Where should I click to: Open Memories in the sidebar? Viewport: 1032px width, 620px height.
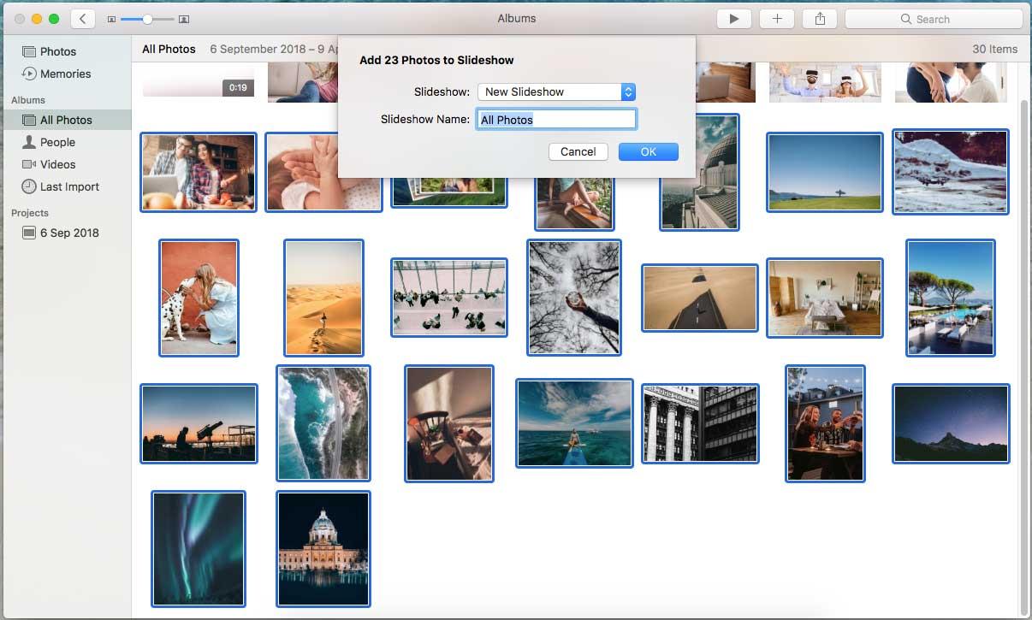click(66, 74)
